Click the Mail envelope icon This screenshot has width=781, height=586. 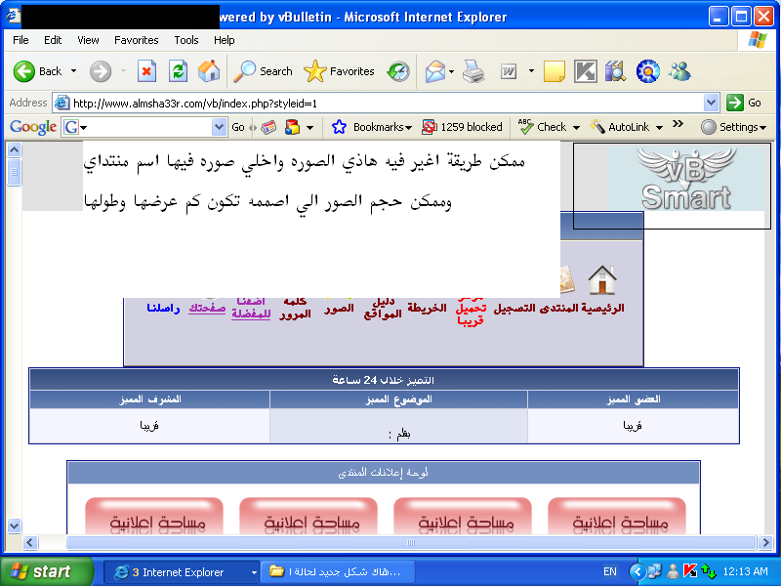[x=435, y=71]
